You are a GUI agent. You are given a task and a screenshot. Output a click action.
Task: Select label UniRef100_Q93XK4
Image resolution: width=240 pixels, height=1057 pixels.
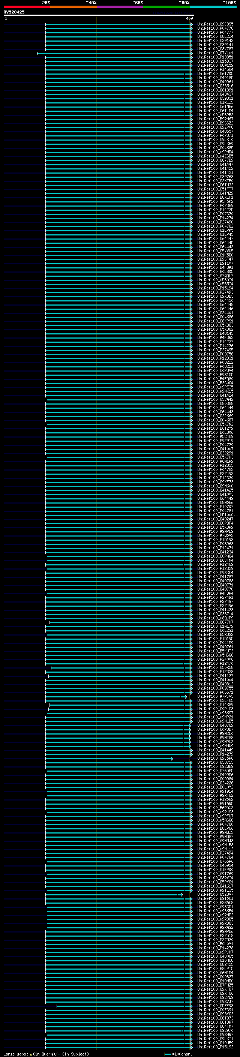click(x=215, y=573)
